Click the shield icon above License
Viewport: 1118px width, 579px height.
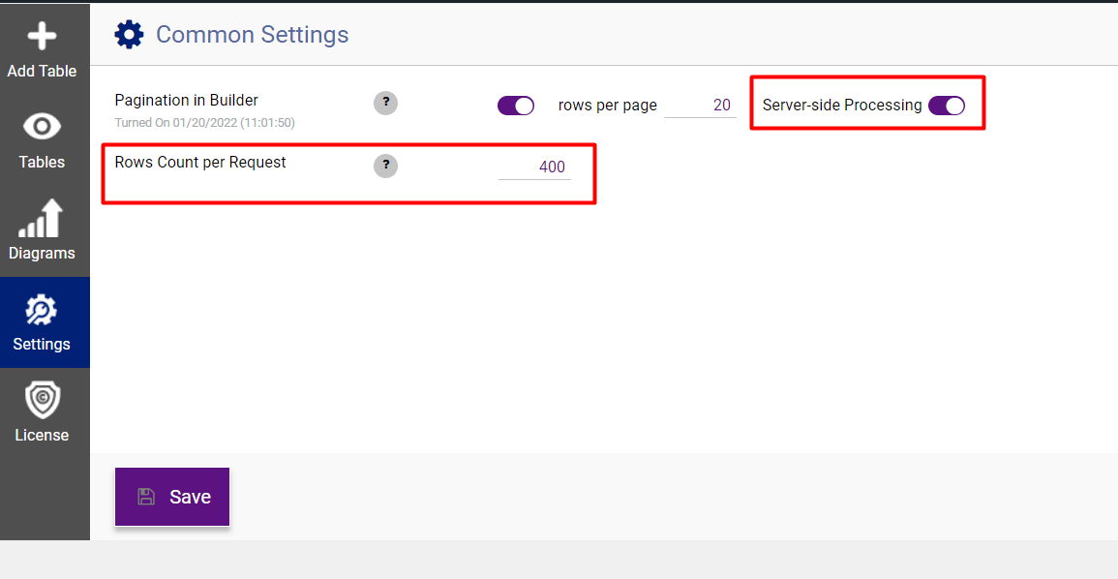point(42,400)
